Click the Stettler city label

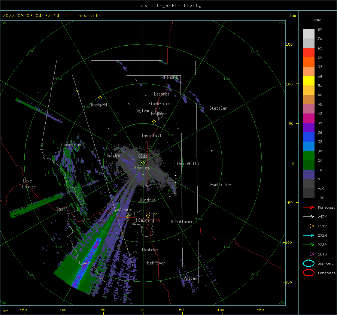tap(218, 108)
